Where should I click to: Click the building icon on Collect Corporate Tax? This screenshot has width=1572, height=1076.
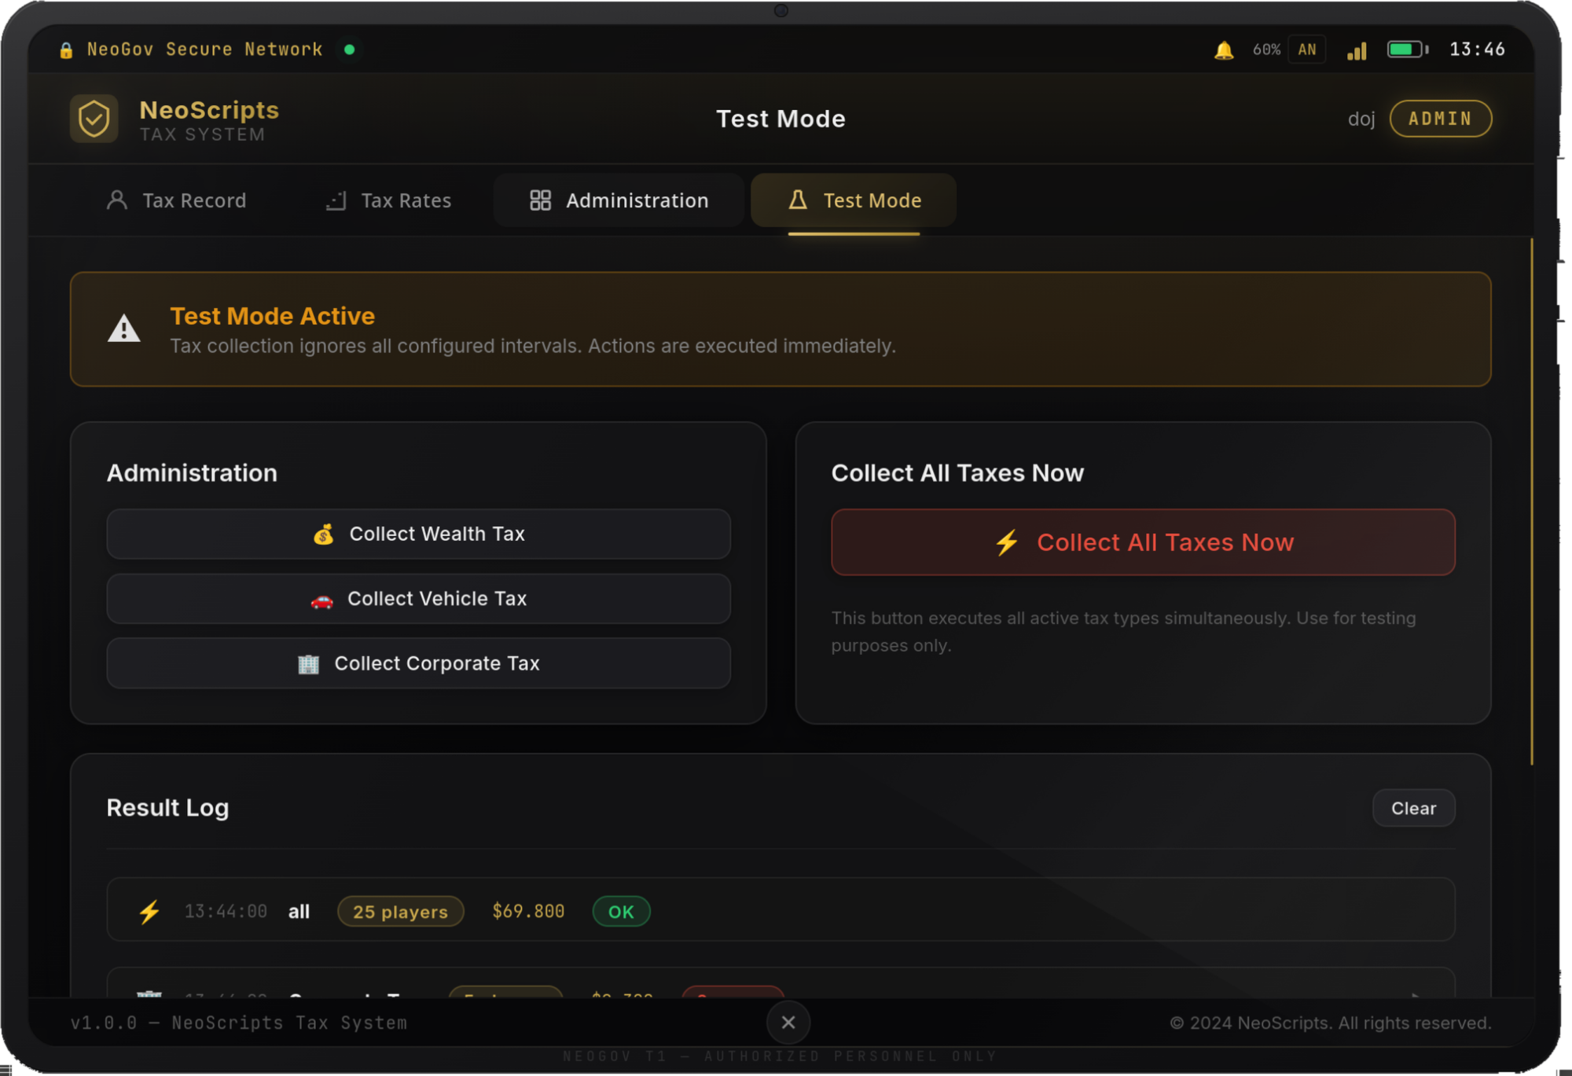pos(308,664)
